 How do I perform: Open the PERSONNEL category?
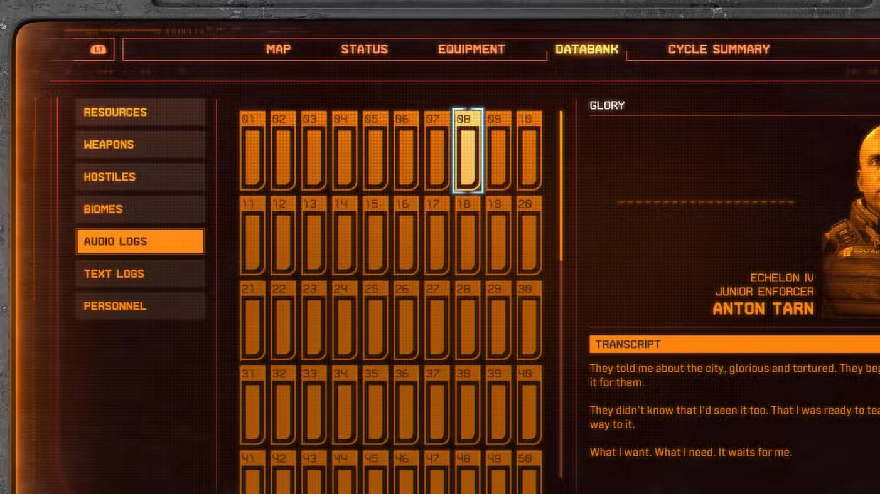coord(141,307)
